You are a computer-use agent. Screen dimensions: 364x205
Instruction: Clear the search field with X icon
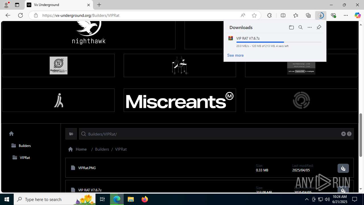click(x=343, y=134)
